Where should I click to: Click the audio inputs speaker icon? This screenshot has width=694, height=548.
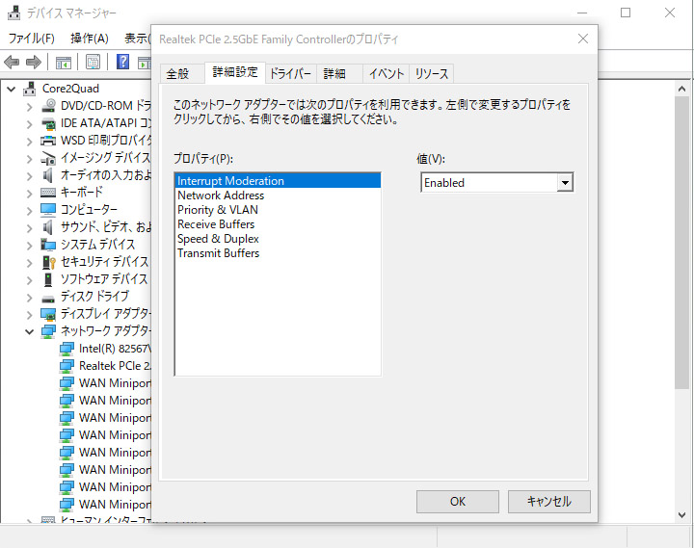coord(48,175)
